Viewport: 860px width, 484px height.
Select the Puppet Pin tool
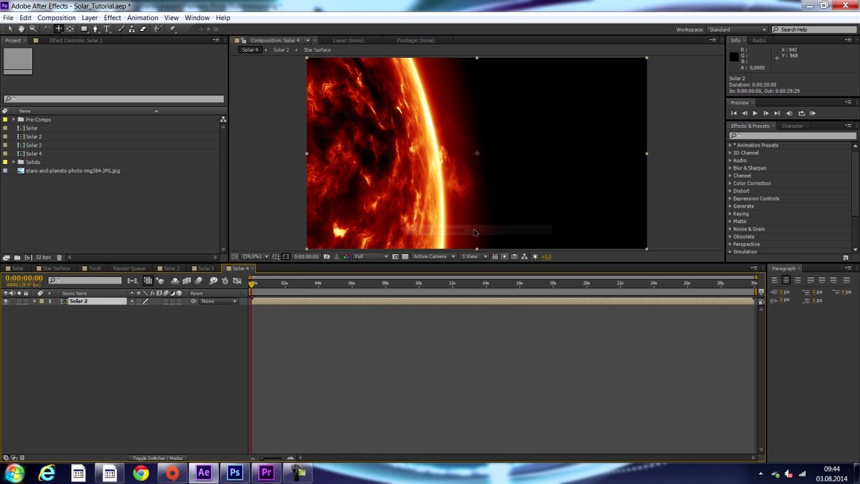pyautogui.click(x=173, y=29)
